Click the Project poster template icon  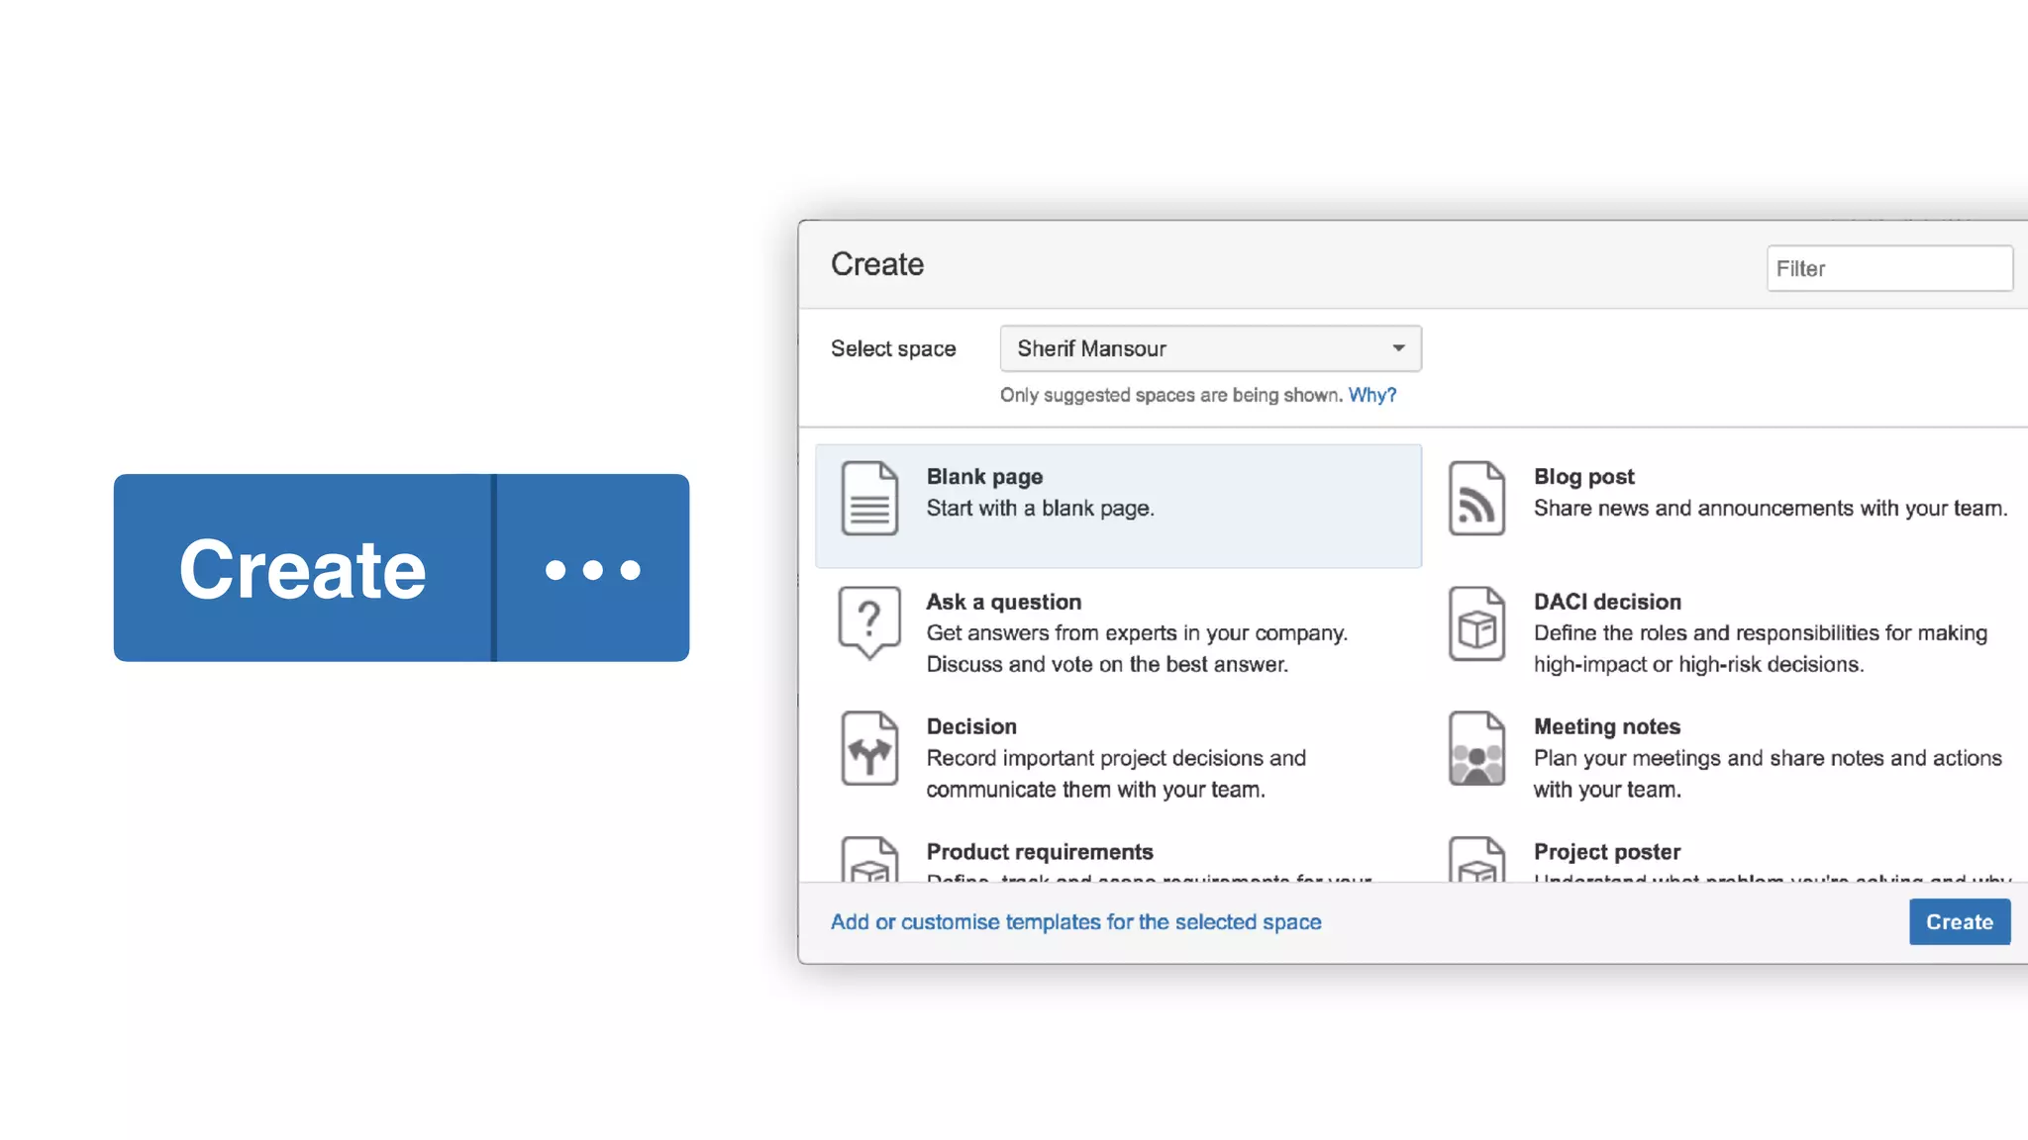click(1476, 860)
